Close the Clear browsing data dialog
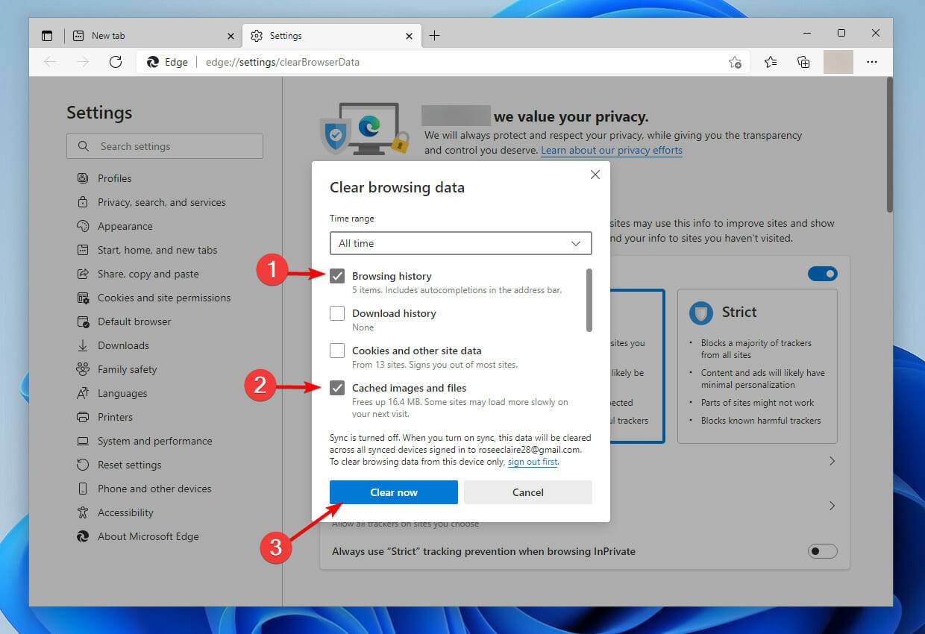 coord(595,175)
